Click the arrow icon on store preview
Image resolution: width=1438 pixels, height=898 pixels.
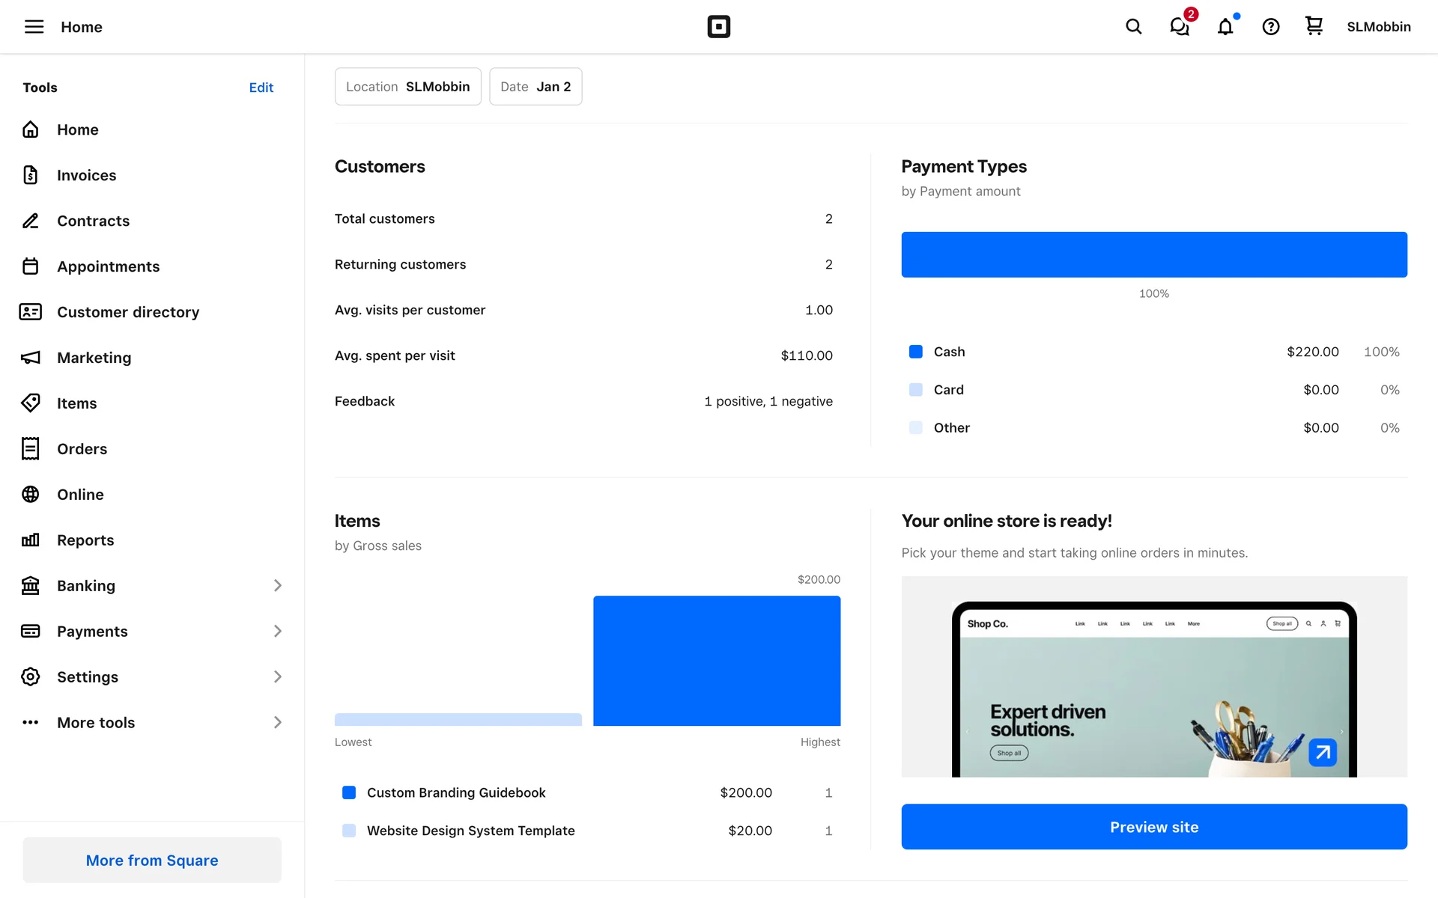point(1323,752)
